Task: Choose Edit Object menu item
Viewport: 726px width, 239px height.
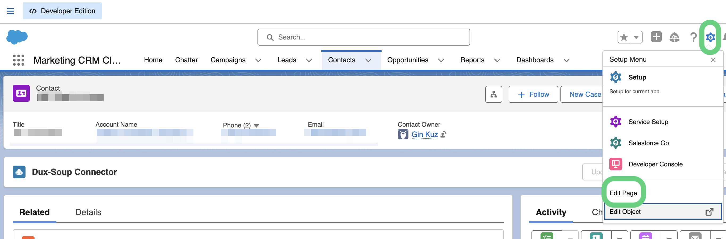Action: tap(662, 211)
